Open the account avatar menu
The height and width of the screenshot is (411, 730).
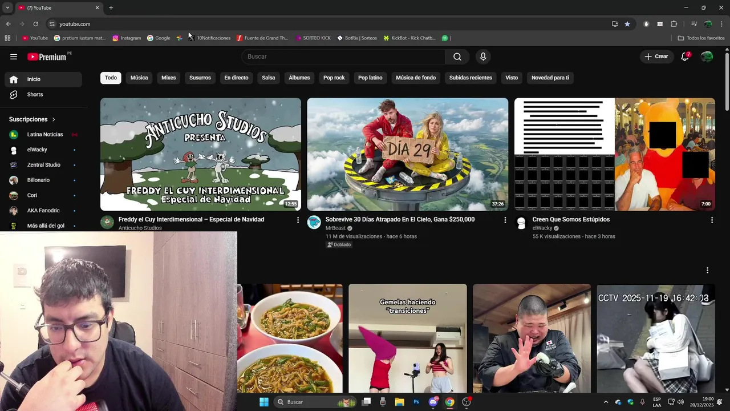click(707, 57)
